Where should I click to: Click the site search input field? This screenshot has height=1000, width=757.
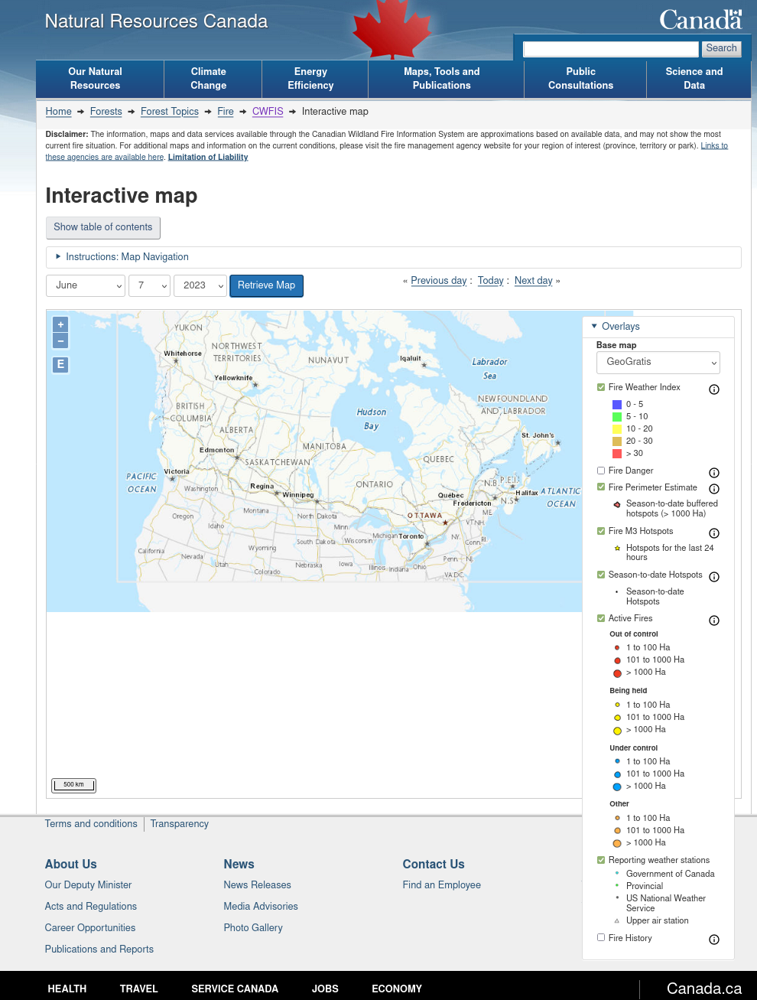[612, 49]
